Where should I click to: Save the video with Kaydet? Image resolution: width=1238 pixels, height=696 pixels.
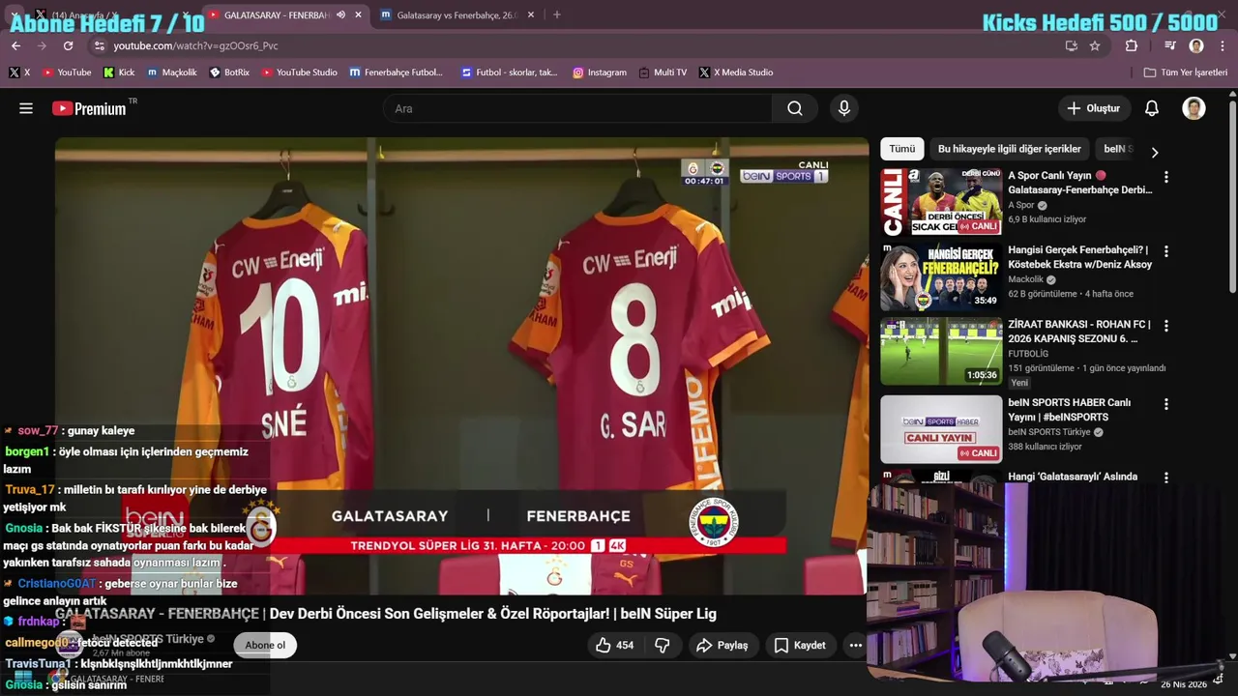[800, 645]
